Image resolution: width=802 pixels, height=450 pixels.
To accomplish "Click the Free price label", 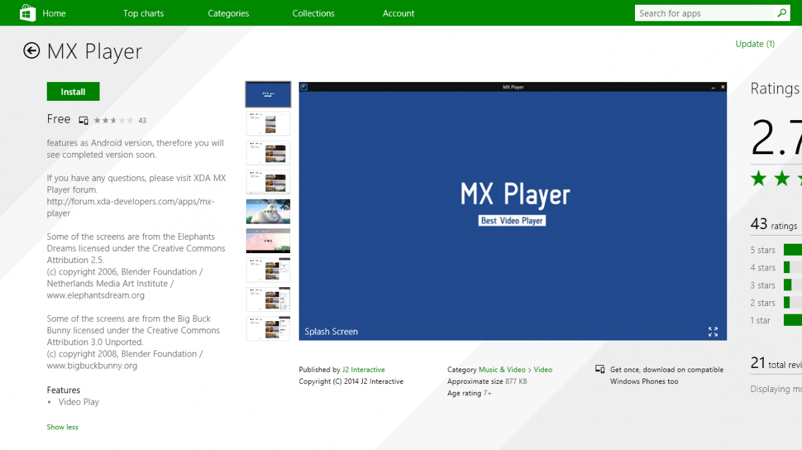I will click(x=59, y=119).
